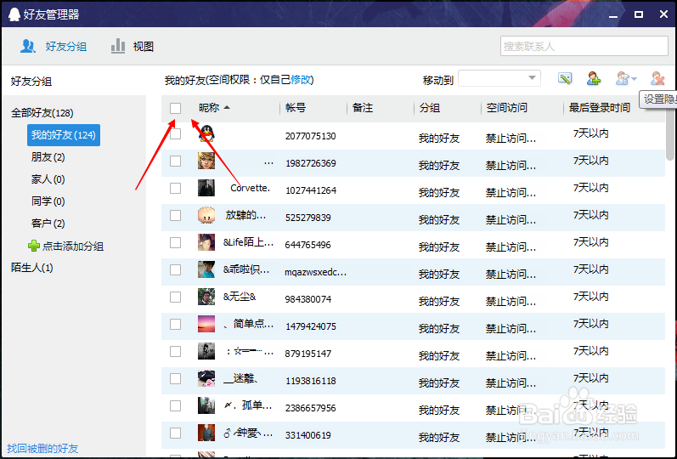677x459 pixels.
Task: Click the 找回被删的好友 link
Action: [42, 449]
